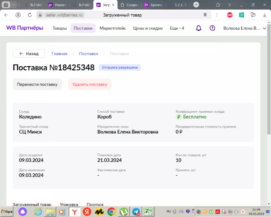The image size is (271, 217).
Task: Click Перенести поставку button
Action: (x=37, y=84)
